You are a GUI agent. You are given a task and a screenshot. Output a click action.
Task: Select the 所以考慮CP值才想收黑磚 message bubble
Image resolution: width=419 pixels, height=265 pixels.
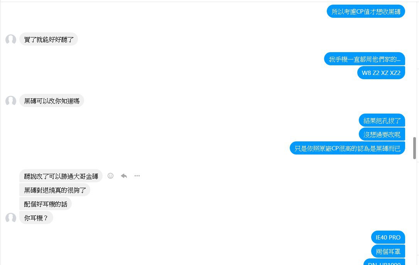pos(366,12)
